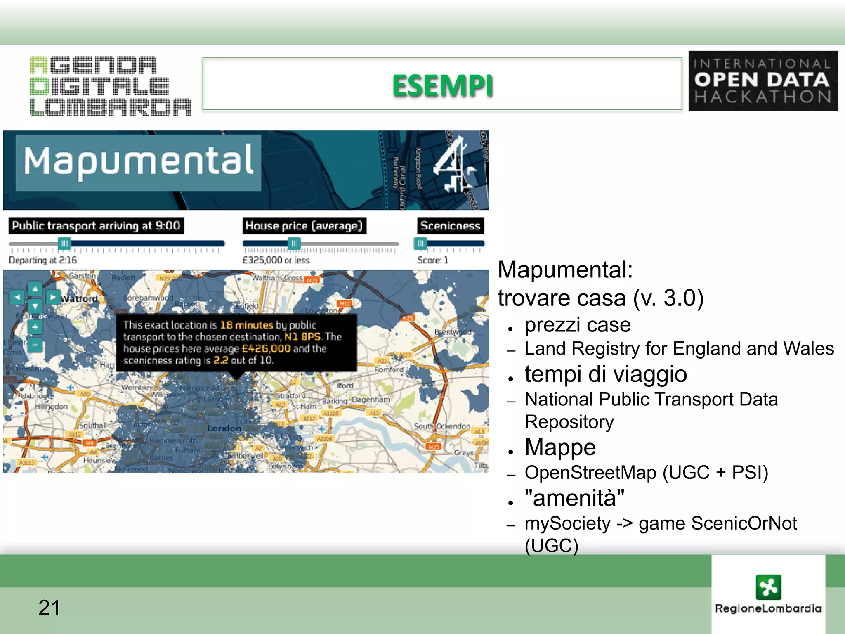The image size is (845, 634).
Task: Pan the map down with arrow button
Action: tap(35, 306)
